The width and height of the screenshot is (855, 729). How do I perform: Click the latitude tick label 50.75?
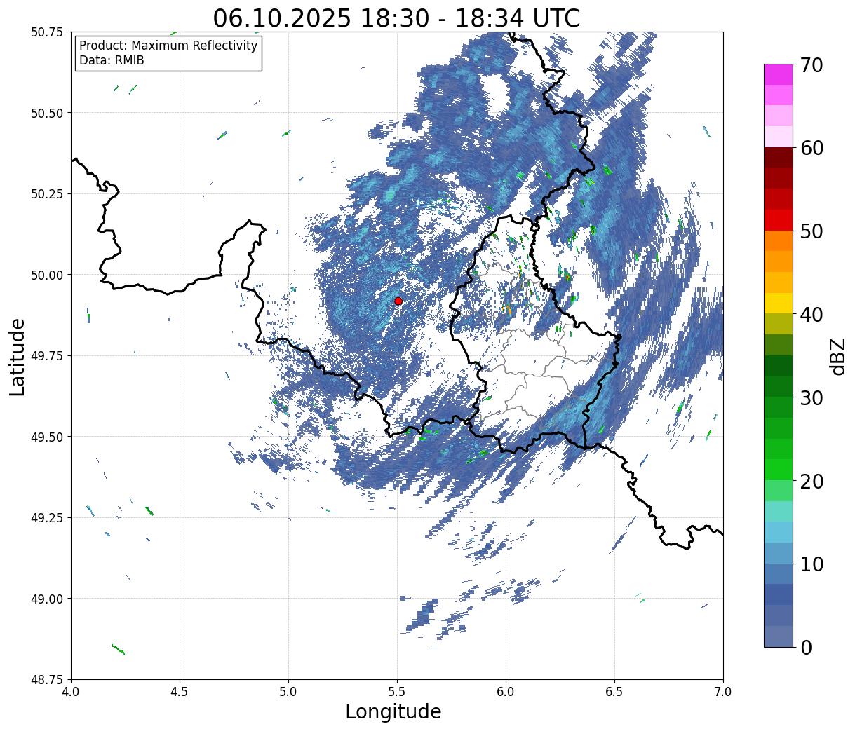(47, 32)
